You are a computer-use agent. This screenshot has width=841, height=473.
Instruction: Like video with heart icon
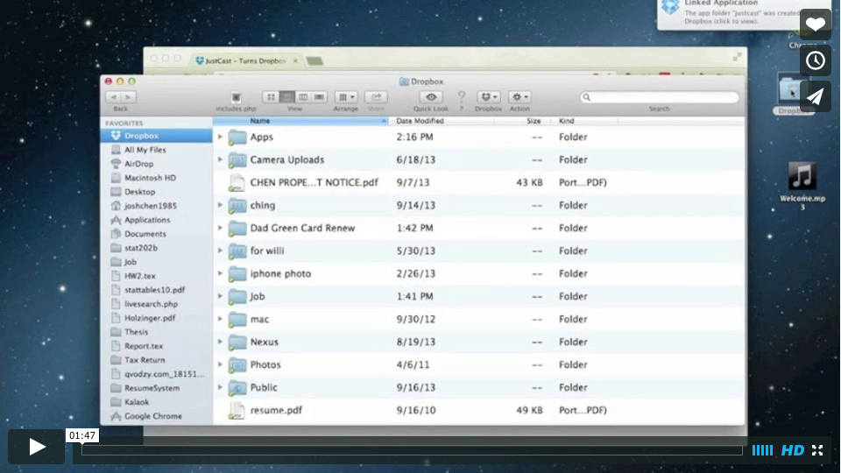pyautogui.click(x=816, y=25)
